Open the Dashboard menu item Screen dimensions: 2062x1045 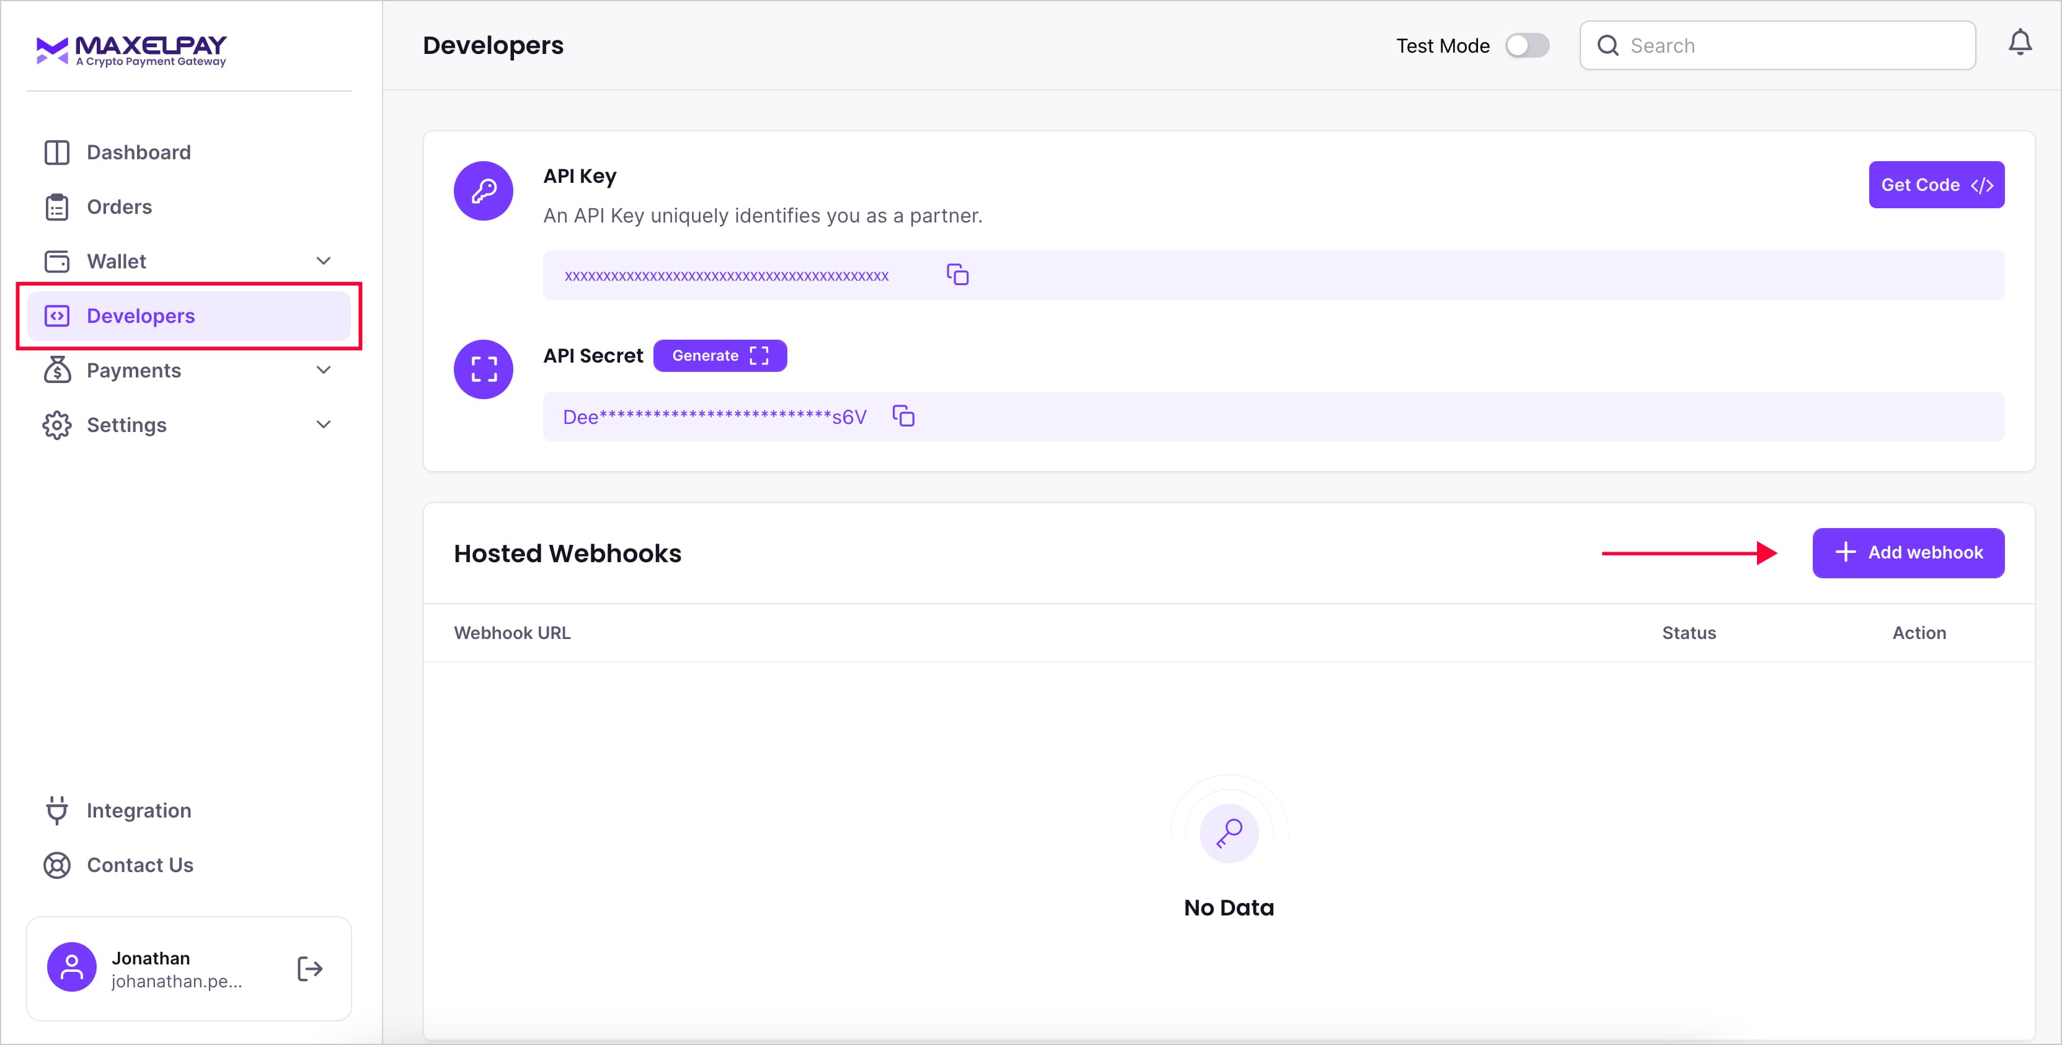click(138, 152)
